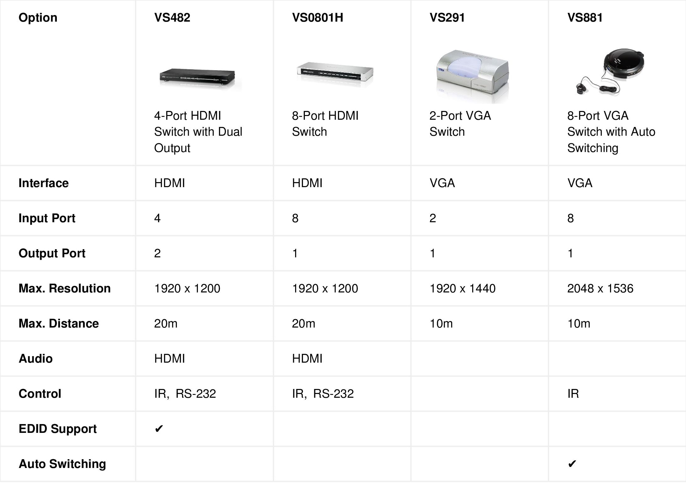
Task: Click the Option column header
Action: pyautogui.click(x=38, y=18)
